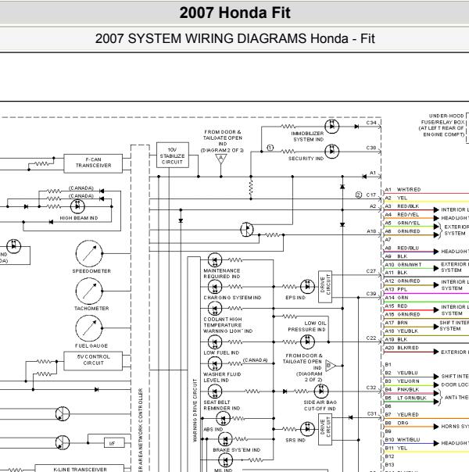Click the "CHARGING SYSTEM IND" label
The height and width of the screenshot is (472, 469).
point(232,298)
